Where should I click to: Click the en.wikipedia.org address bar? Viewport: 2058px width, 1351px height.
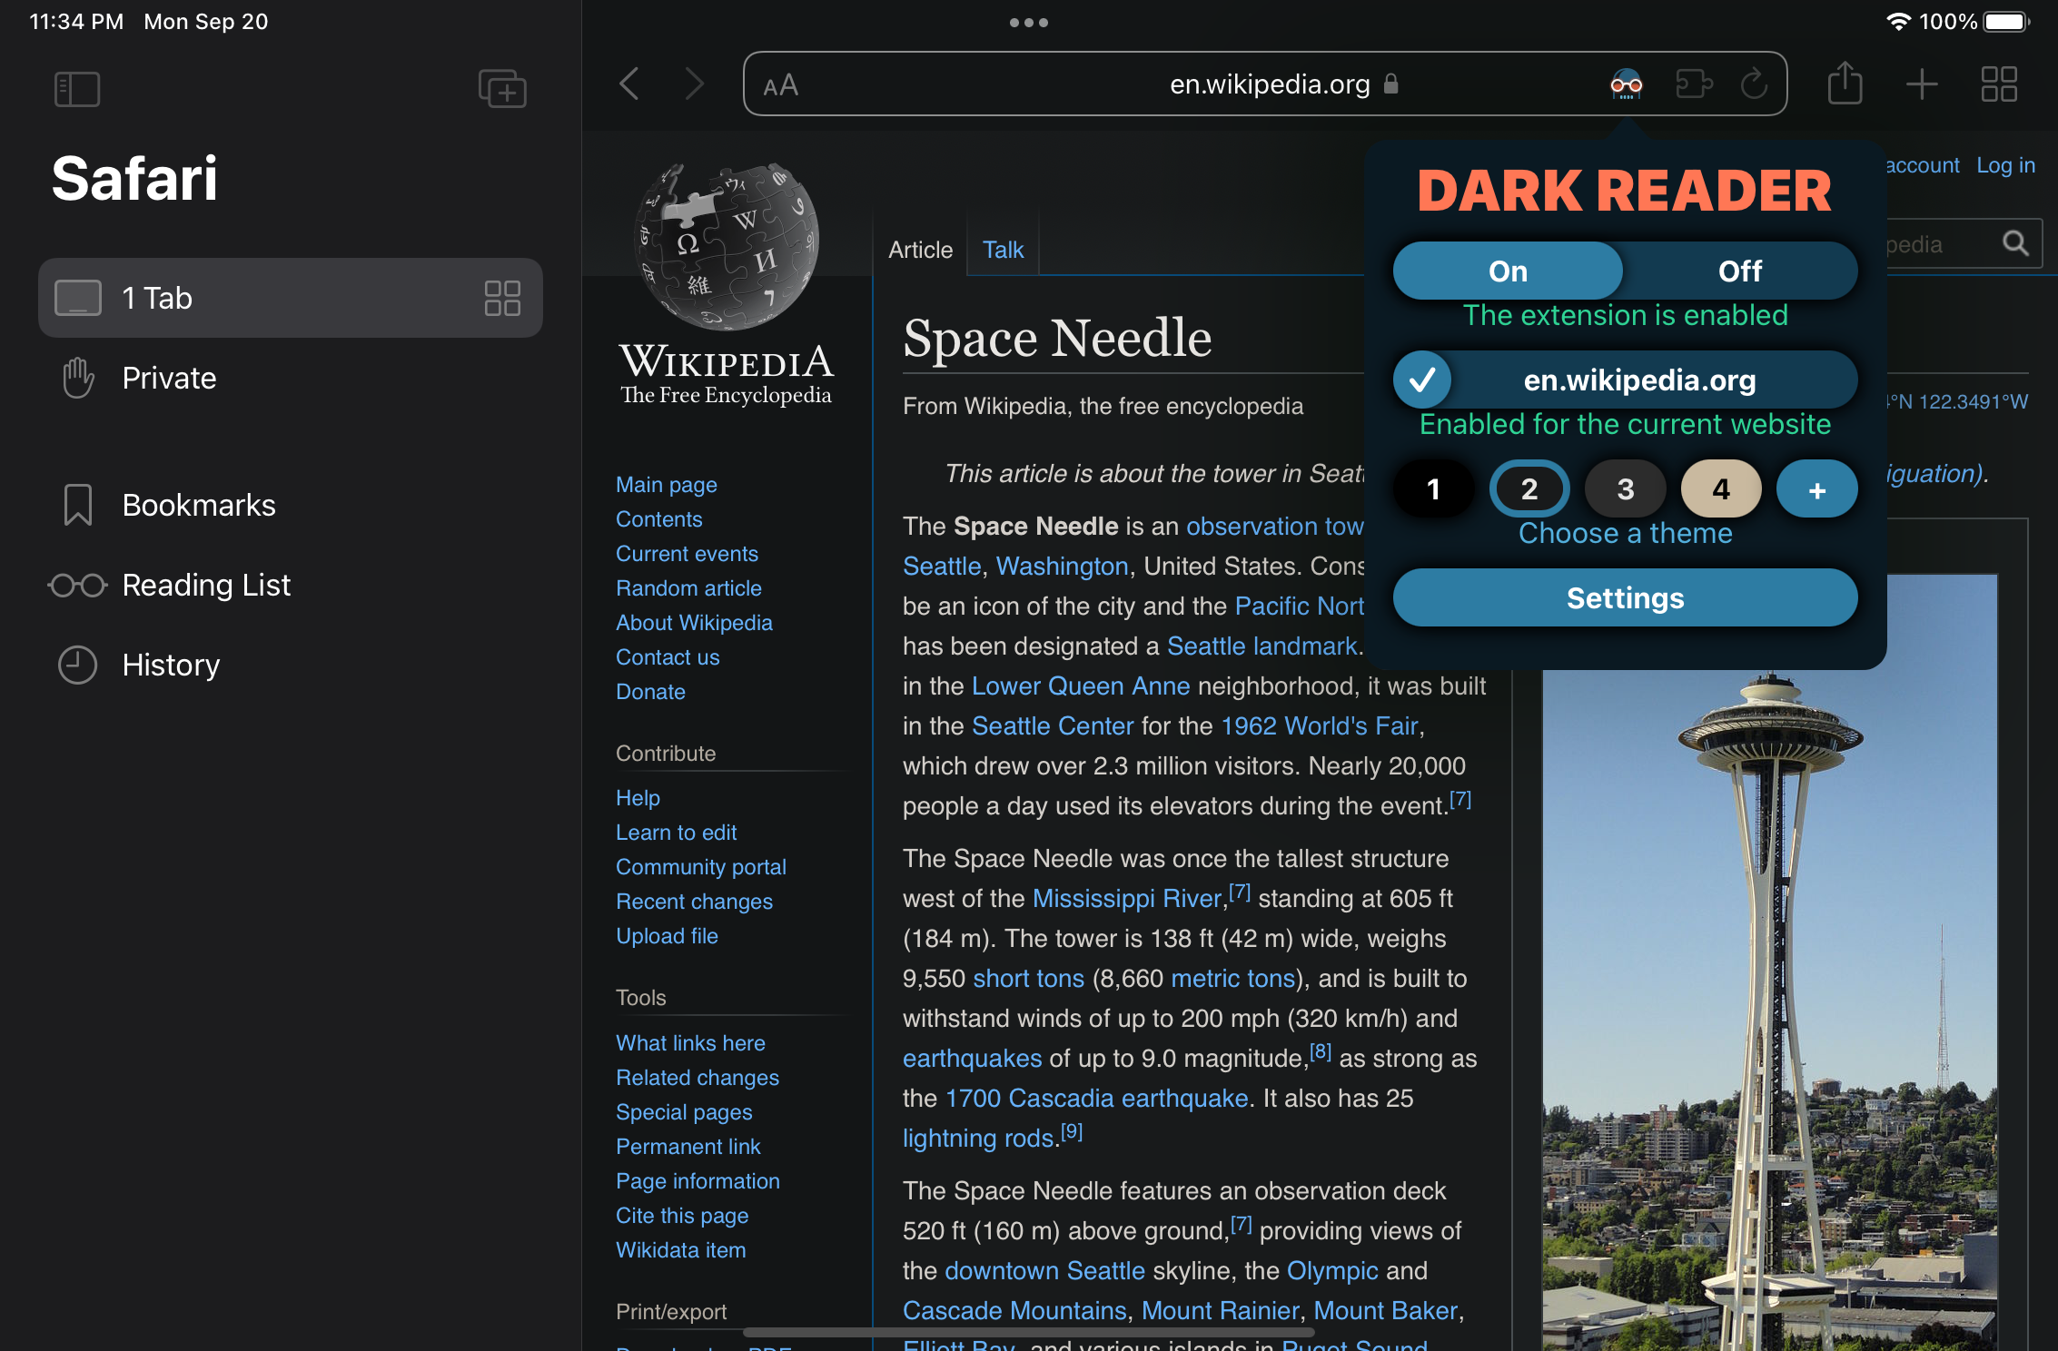click(1269, 84)
